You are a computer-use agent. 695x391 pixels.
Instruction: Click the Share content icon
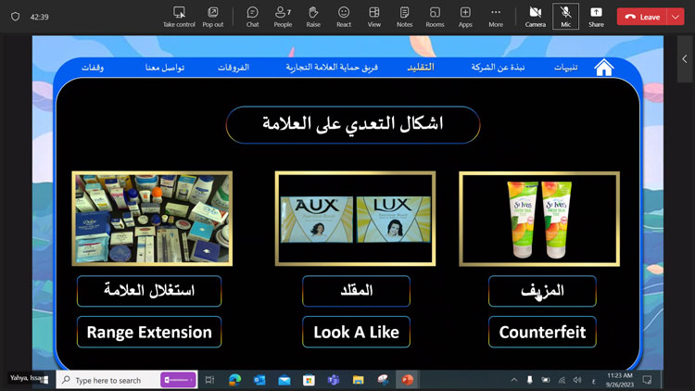pyautogui.click(x=596, y=16)
